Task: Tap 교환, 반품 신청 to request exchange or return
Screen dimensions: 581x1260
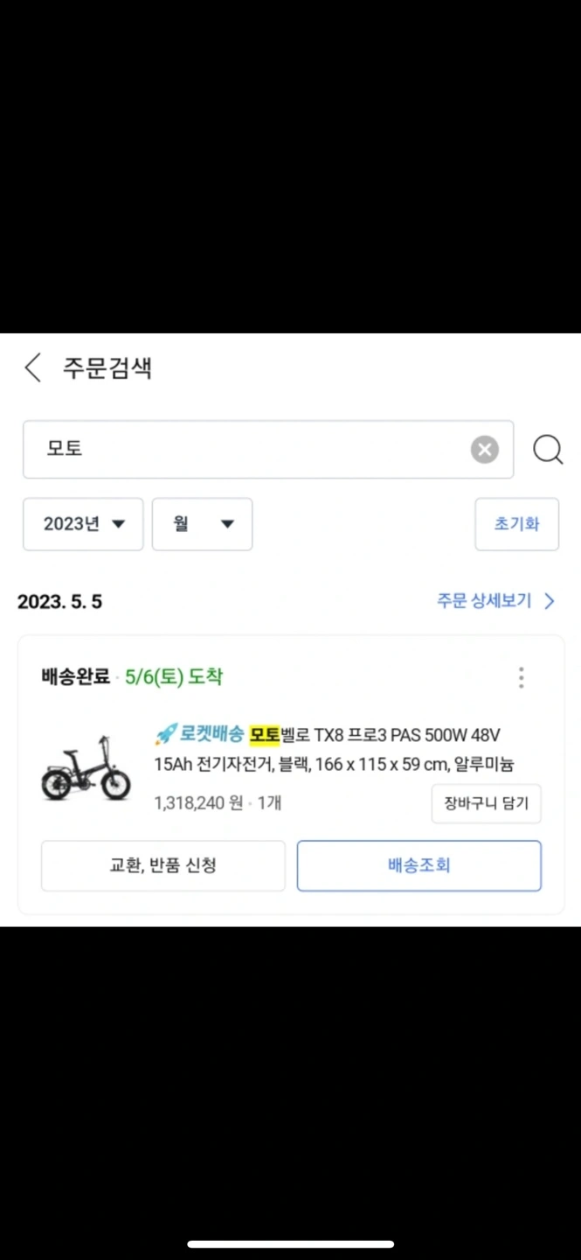Action: 163,865
